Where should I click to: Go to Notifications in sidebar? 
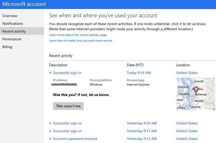(x=13, y=23)
